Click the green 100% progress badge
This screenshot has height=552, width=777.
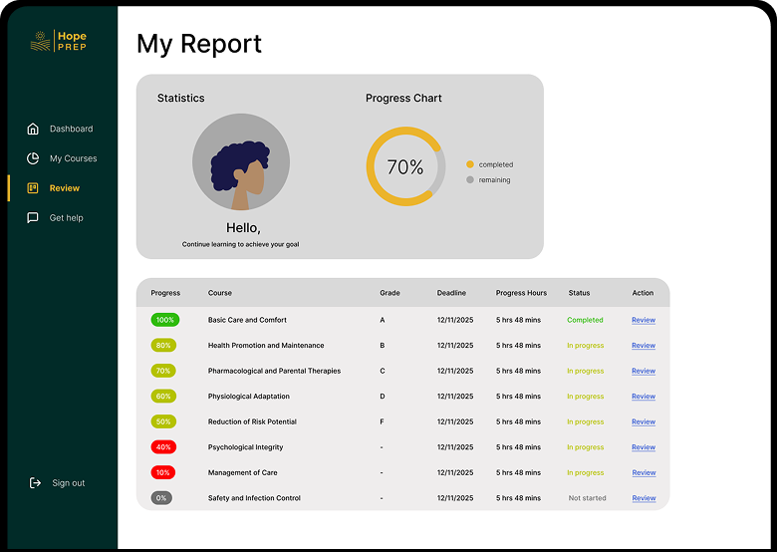tap(164, 320)
